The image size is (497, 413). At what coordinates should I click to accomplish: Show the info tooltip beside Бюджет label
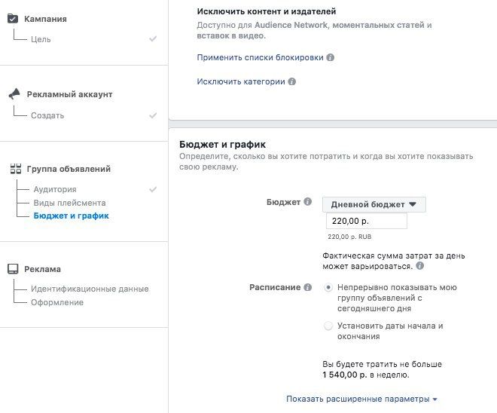[x=307, y=202]
